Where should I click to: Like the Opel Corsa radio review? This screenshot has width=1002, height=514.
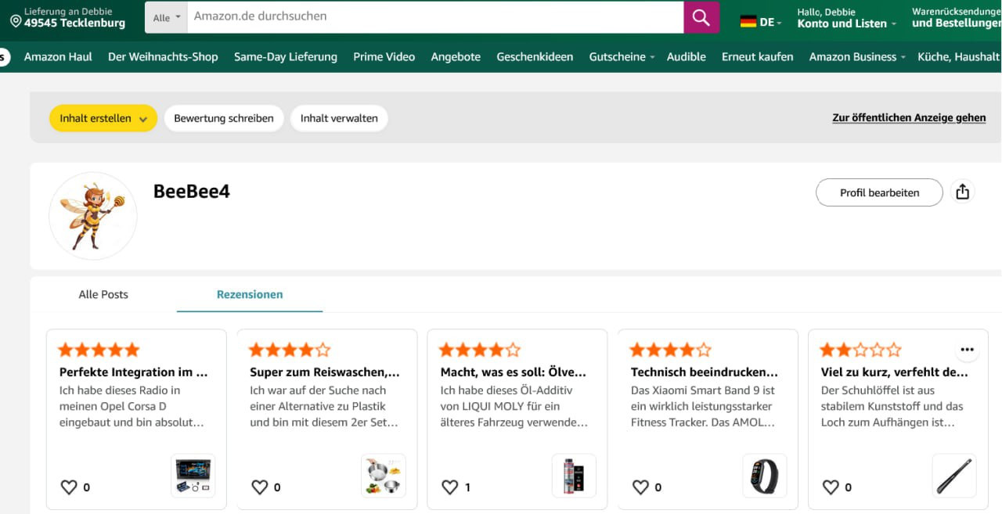tap(69, 487)
